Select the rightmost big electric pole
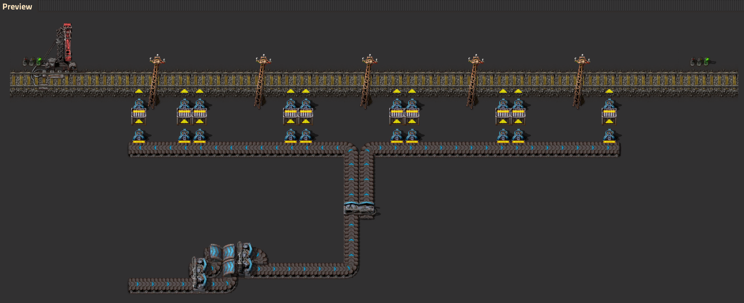 [x=580, y=80]
